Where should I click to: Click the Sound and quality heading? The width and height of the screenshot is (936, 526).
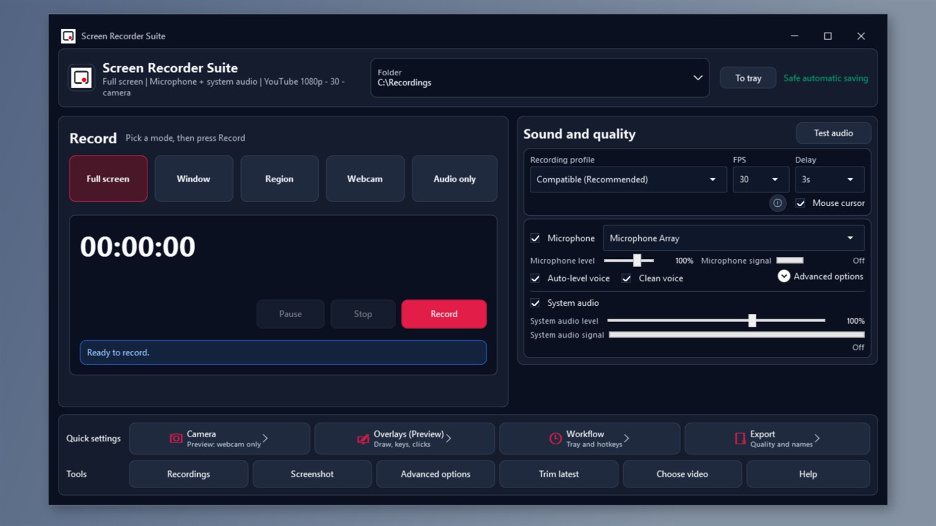pyautogui.click(x=579, y=134)
